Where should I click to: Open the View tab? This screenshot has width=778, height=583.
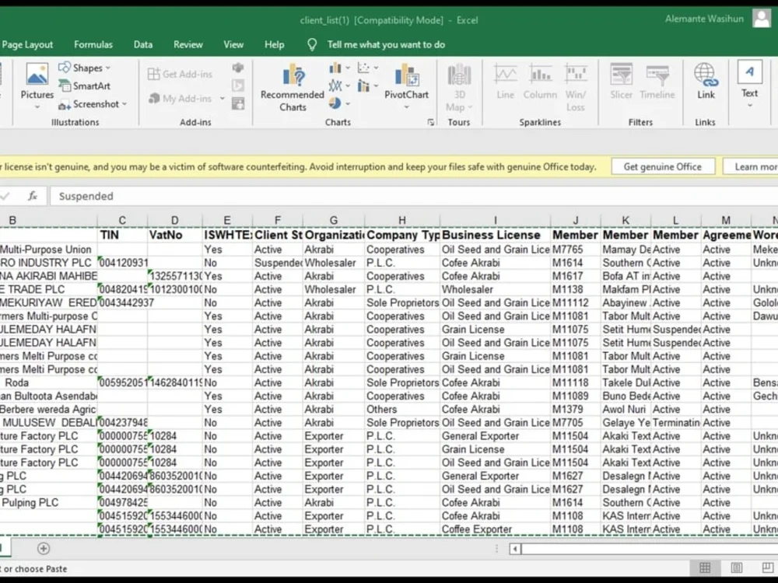pyautogui.click(x=233, y=44)
